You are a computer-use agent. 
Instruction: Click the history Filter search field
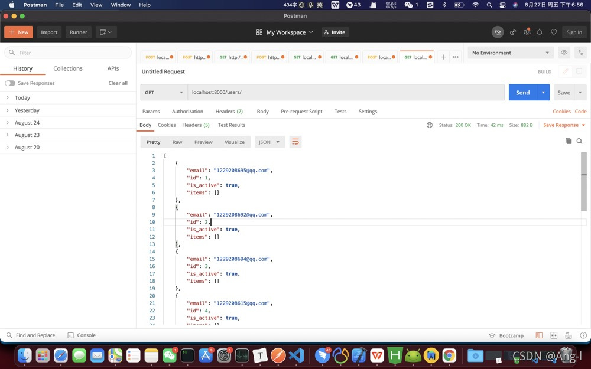[x=68, y=53]
